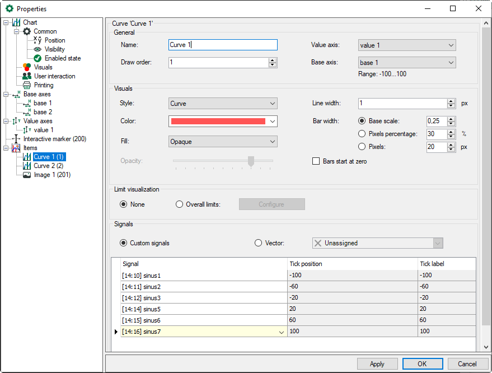Open the Style dropdown showing Curve
The width and height of the screenshot is (492, 373).
pyautogui.click(x=223, y=104)
